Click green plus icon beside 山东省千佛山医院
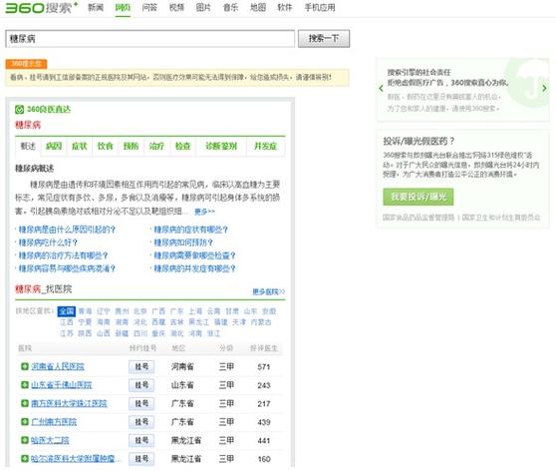 click(25, 385)
